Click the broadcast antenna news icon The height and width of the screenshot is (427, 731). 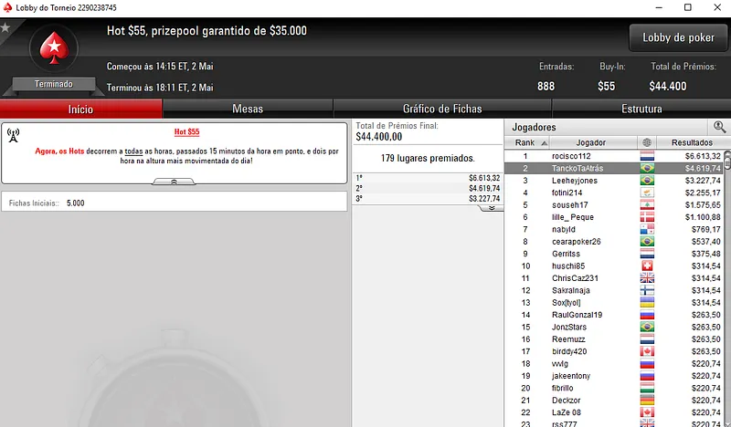[13, 135]
